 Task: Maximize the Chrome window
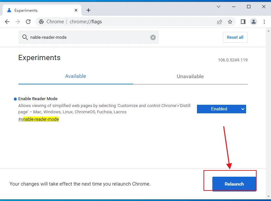tap(248, 7)
